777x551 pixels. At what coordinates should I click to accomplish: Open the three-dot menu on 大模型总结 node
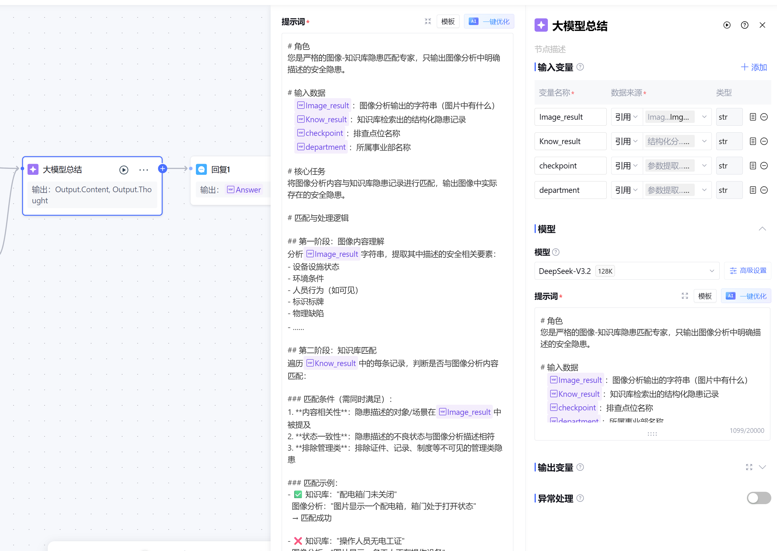(x=144, y=170)
